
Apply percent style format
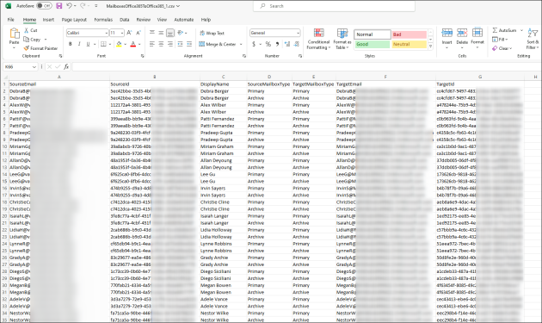268,44
